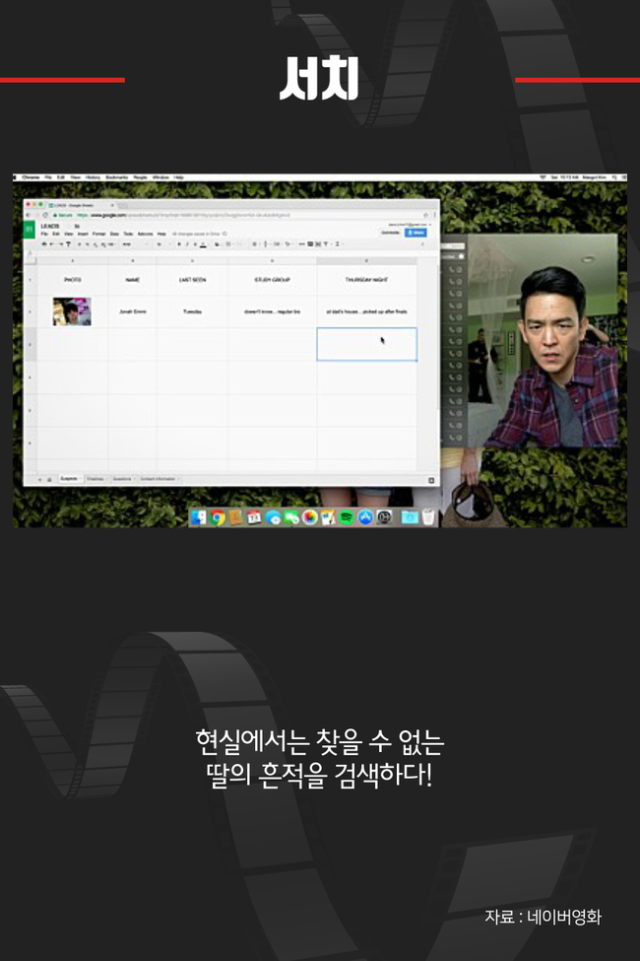The image size is (640, 961).
Task: Open the Trash in the Dock
Action: pos(428,517)
